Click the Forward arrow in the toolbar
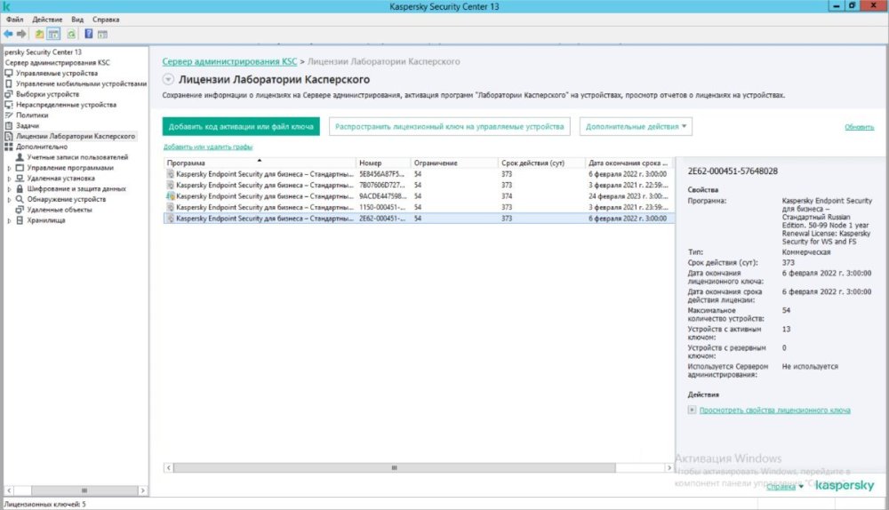This screenshot has height=510, width=889. pos(21,34)
